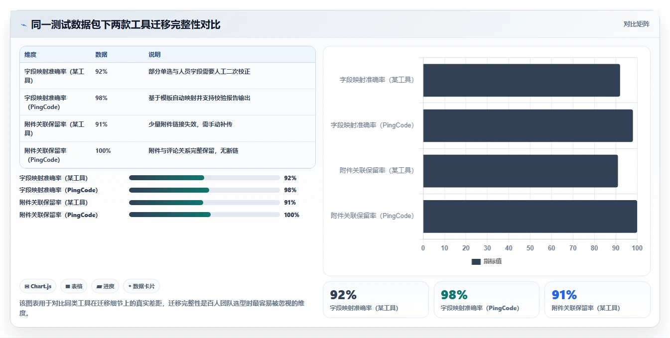Click the x-axis label 100
670x338 pixels.
coord(637,248)
